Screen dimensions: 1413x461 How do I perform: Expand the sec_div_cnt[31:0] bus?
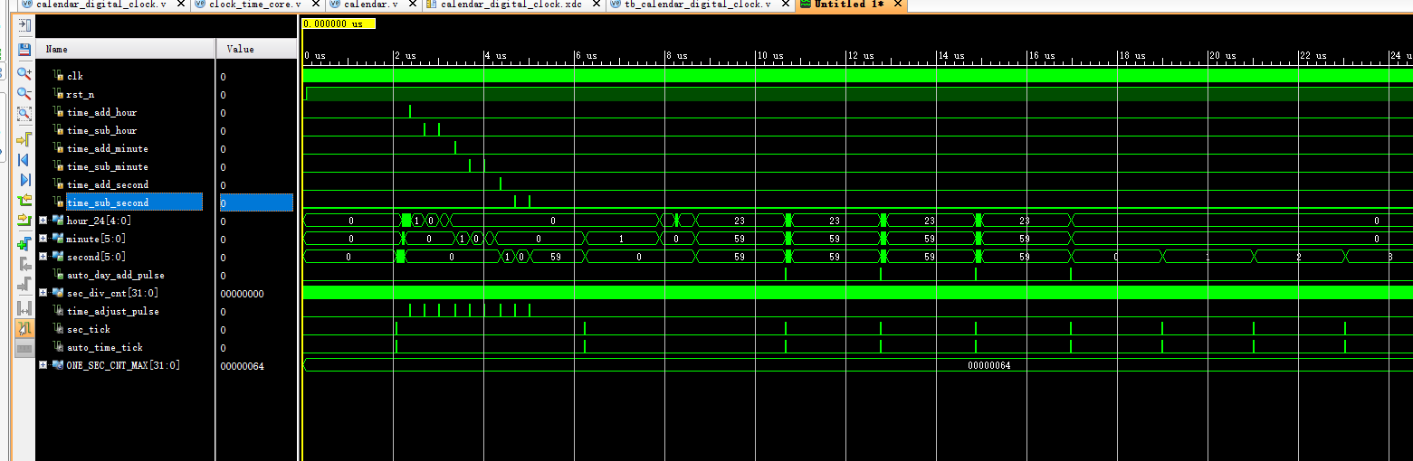coord(43,293)
